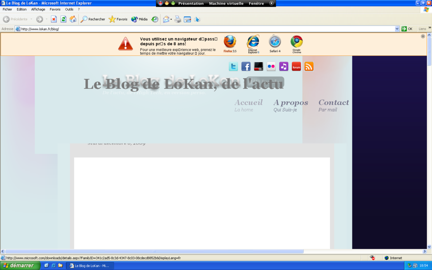Open the Flickr social icon
Viewport: 432px width, 270px height.
[271, 66]
